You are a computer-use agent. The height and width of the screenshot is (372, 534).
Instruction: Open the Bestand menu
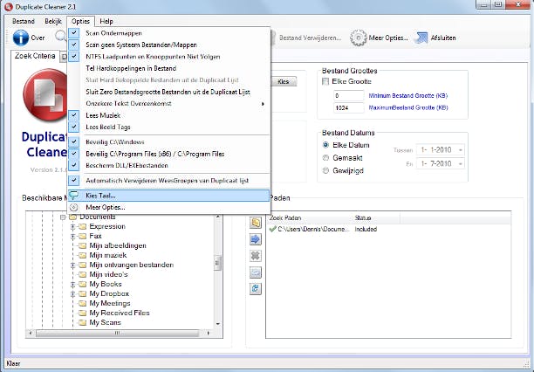24,21
